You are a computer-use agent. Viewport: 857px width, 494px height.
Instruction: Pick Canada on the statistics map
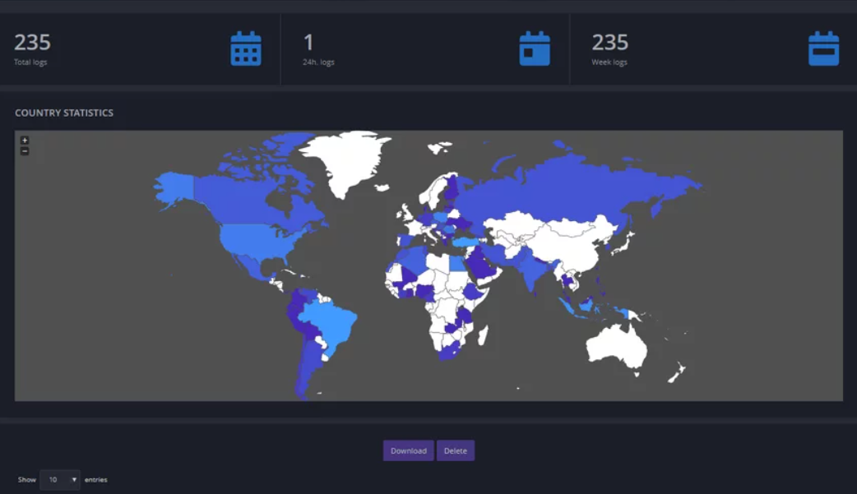click(247, 197)
